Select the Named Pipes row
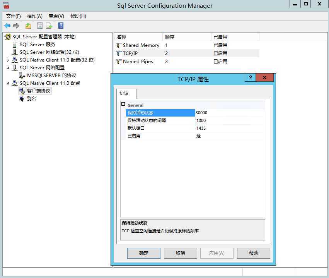Image resolution: width=329 pixels, height=278 pixels. [187, 62]
